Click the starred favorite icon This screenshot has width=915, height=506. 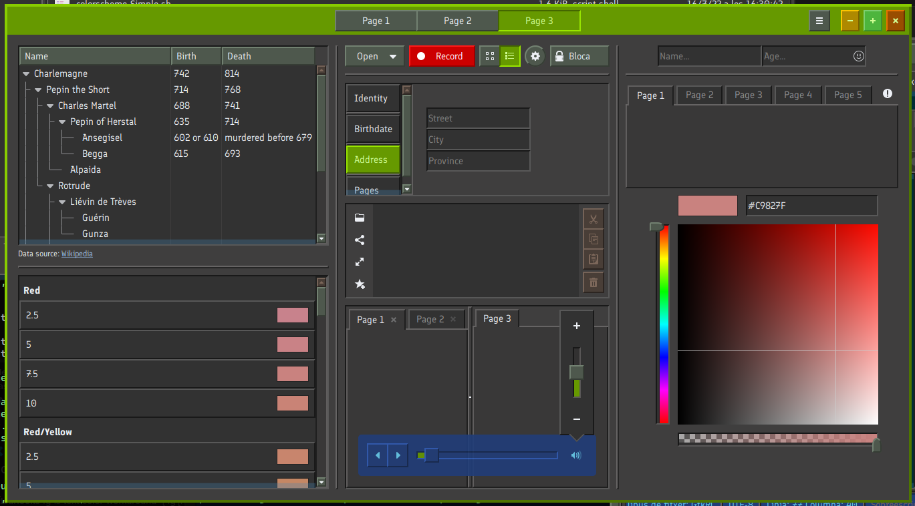point(360,284)
